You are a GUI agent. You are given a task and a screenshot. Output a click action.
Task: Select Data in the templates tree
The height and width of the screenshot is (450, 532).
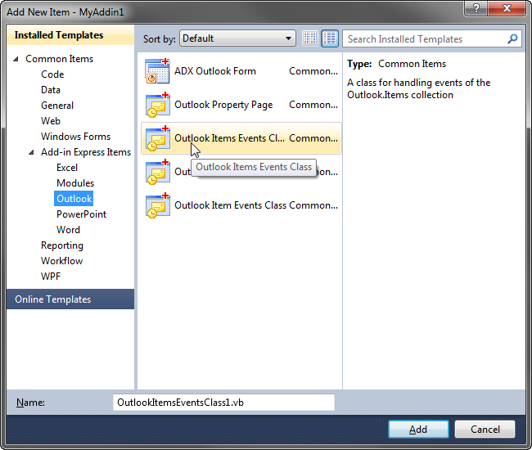coord(51,90)
